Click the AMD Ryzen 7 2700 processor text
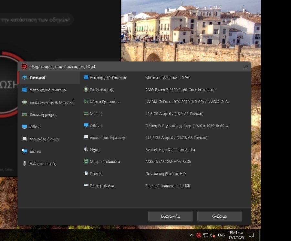The height and width of the screenshot is (241, 291). [180, 90]
